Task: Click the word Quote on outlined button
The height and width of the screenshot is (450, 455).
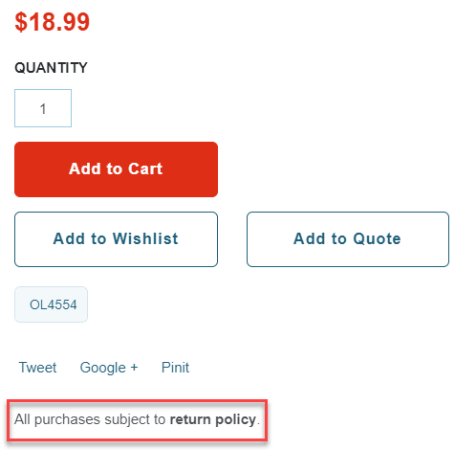Action: (x=377, y=239)
